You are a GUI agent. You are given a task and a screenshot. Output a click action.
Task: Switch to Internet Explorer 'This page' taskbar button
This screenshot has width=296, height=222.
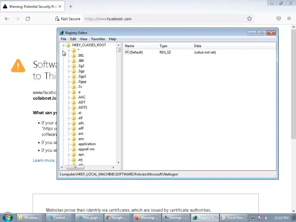tap(89, 218)
